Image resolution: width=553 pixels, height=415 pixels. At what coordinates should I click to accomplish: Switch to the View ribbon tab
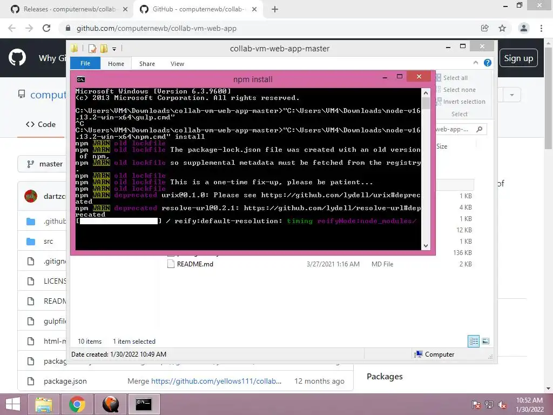tap(177, 64)
